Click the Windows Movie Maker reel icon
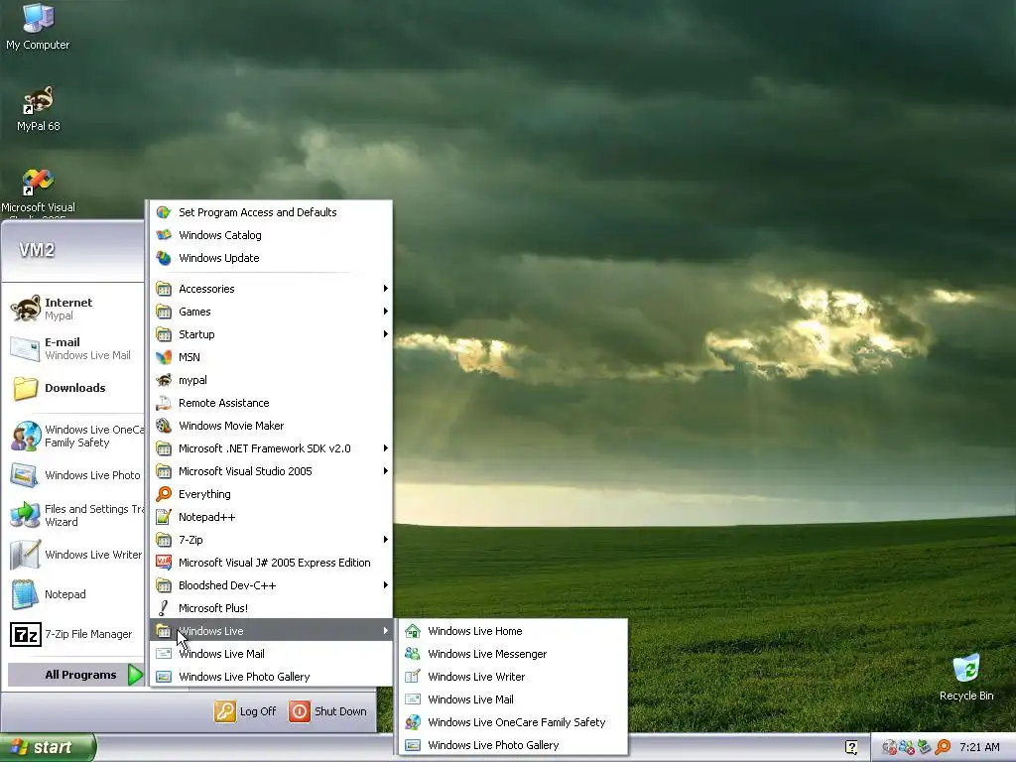1016x762 pixels. [x=164, y=426]
